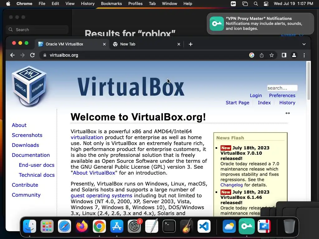Viewport: 319px width, 239px height.
Task: Open the Login link
Action: [x=256, y=96]
